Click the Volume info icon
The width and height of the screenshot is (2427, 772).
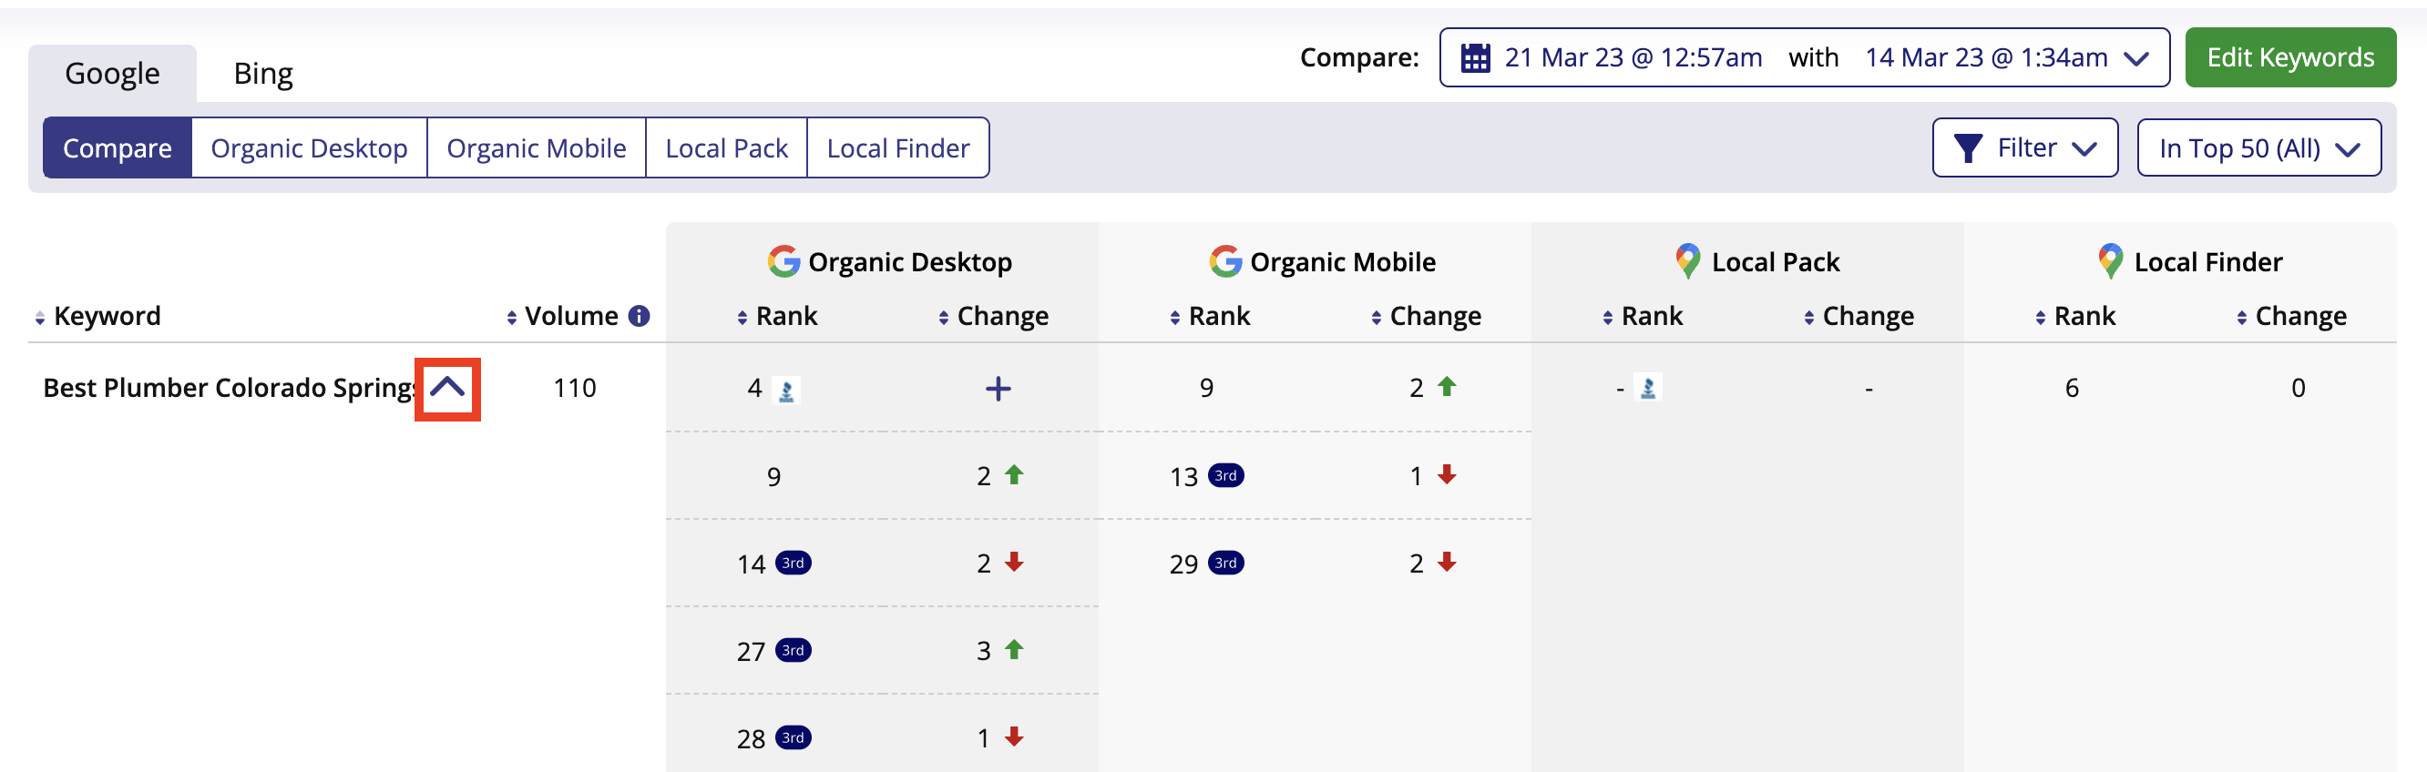[x=639, y=315]
